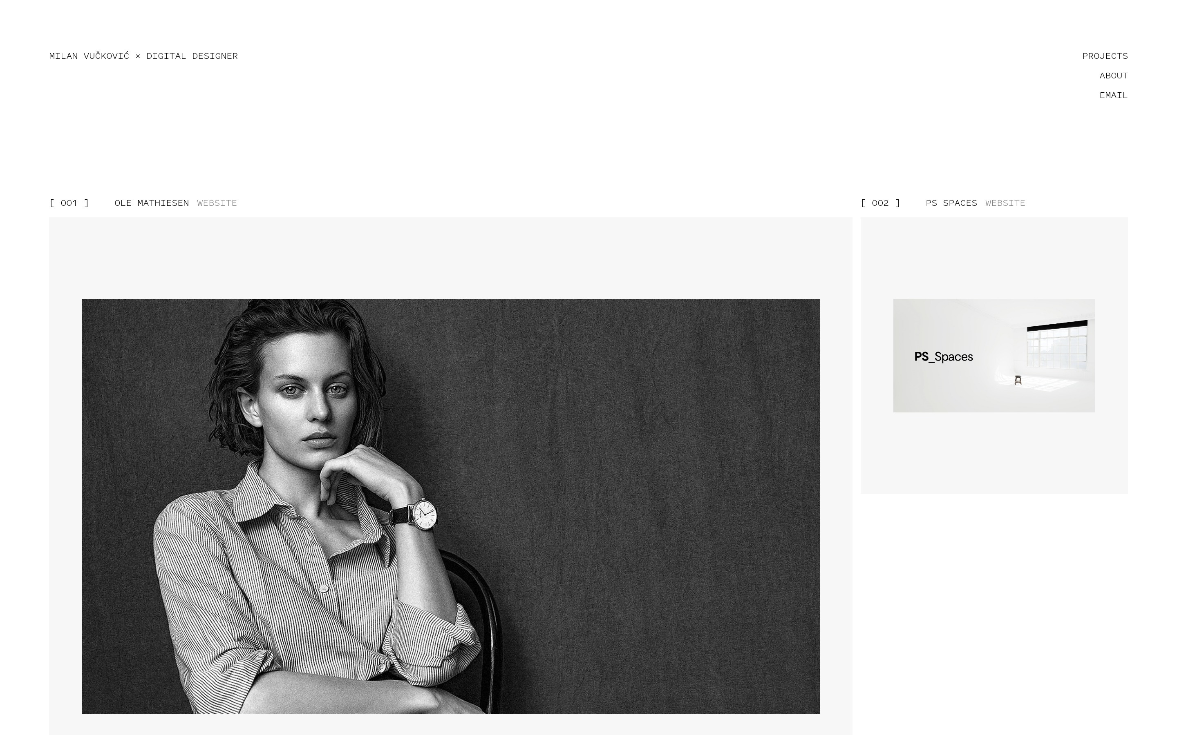Go to the ABOUT page

pos(1113,76)
